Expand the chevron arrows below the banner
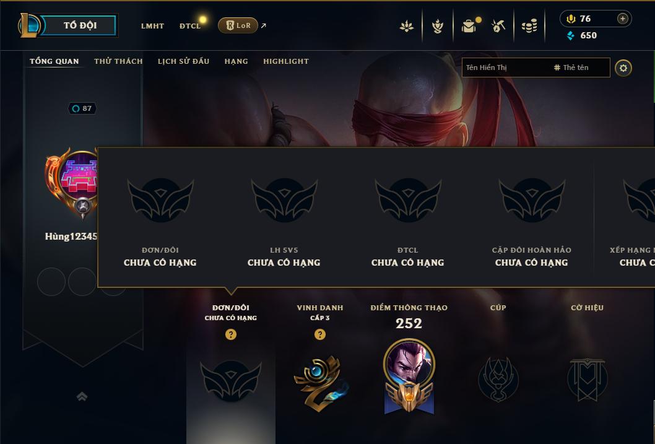Viewport: 655px width, 444px height. [x=82, y=396]
